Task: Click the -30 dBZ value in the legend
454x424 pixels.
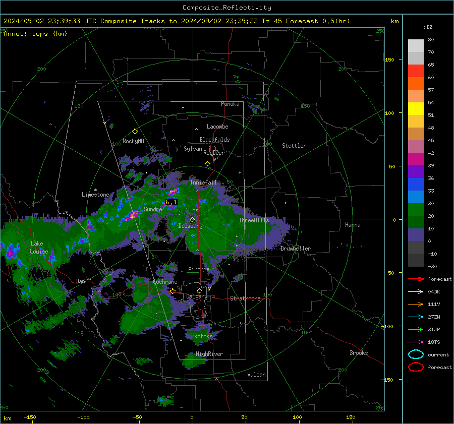Action: 432,266
